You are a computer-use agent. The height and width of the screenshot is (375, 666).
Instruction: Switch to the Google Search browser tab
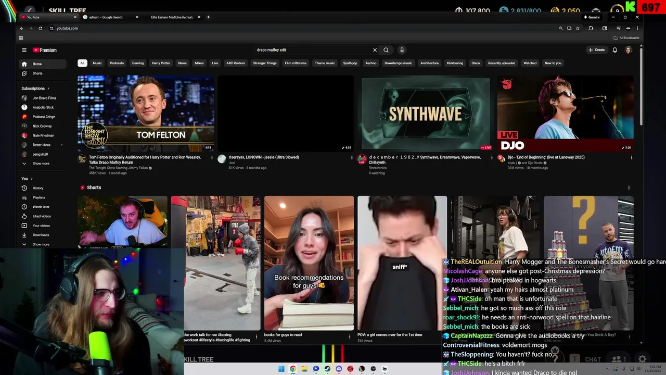point(111,17)
